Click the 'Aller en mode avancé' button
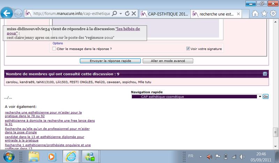The width and height of the screenshot is (279, 163). coord(167,61)
